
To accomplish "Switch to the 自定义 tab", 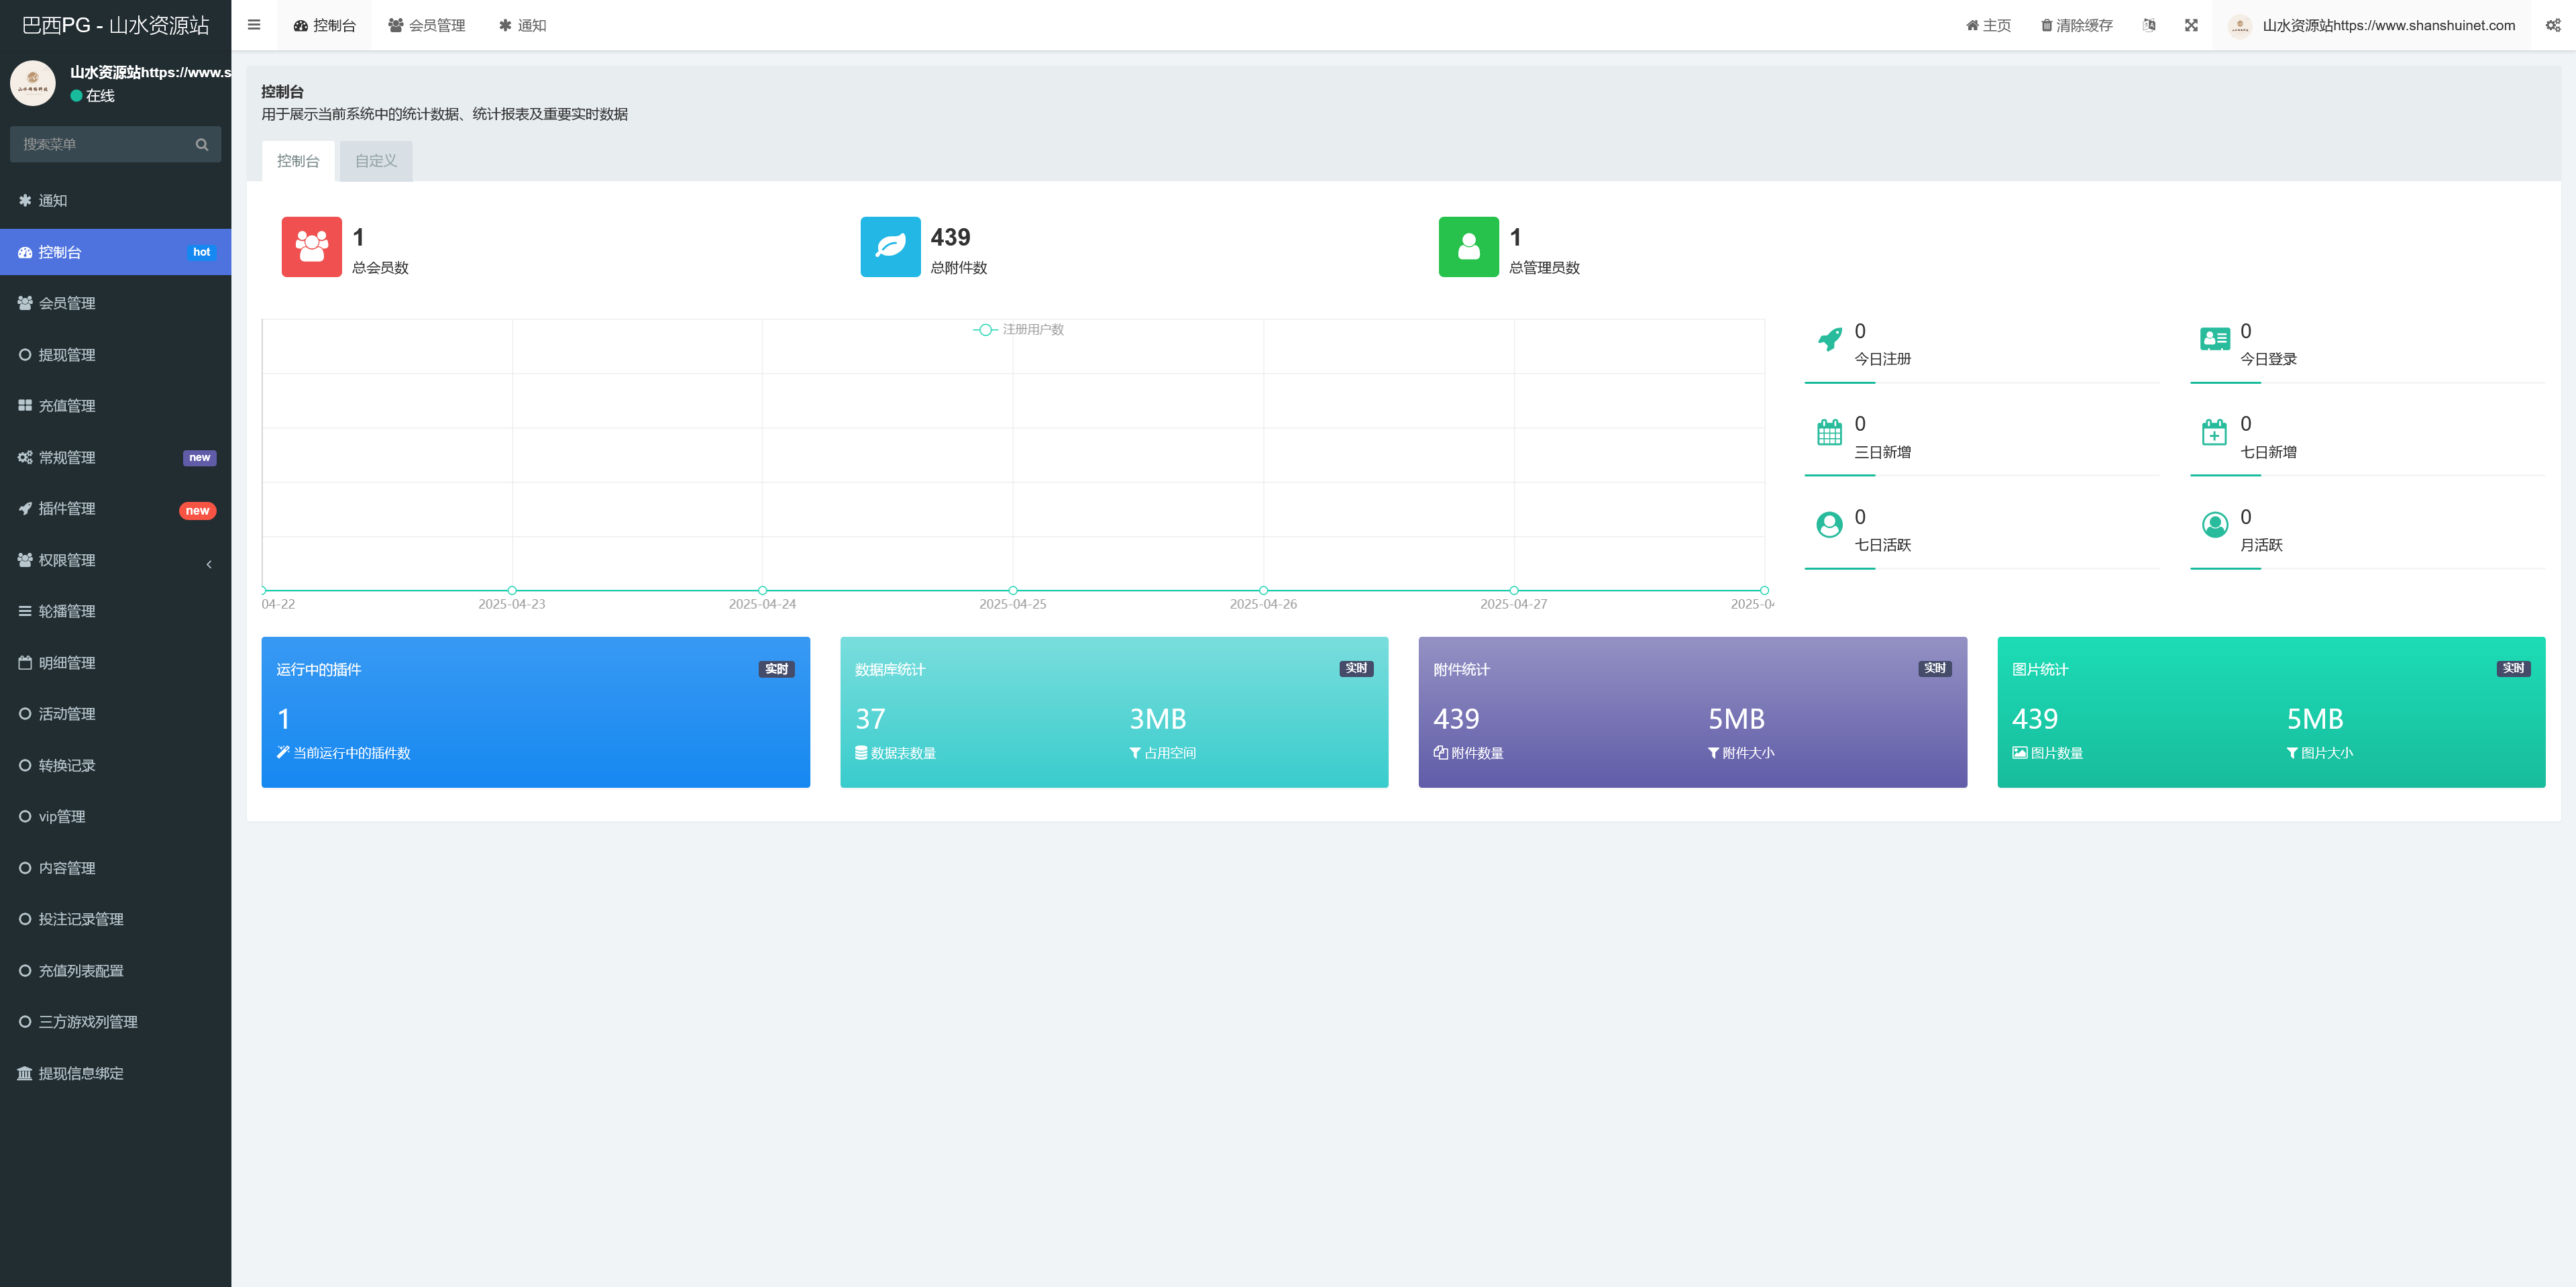I will coord(375,161).
